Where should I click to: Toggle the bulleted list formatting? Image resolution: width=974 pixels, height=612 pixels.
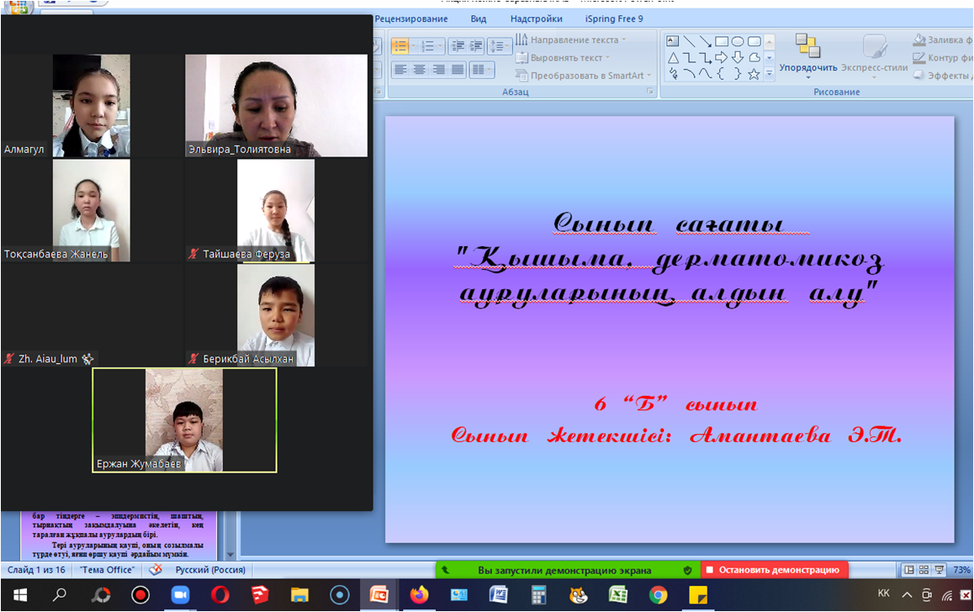400,45
